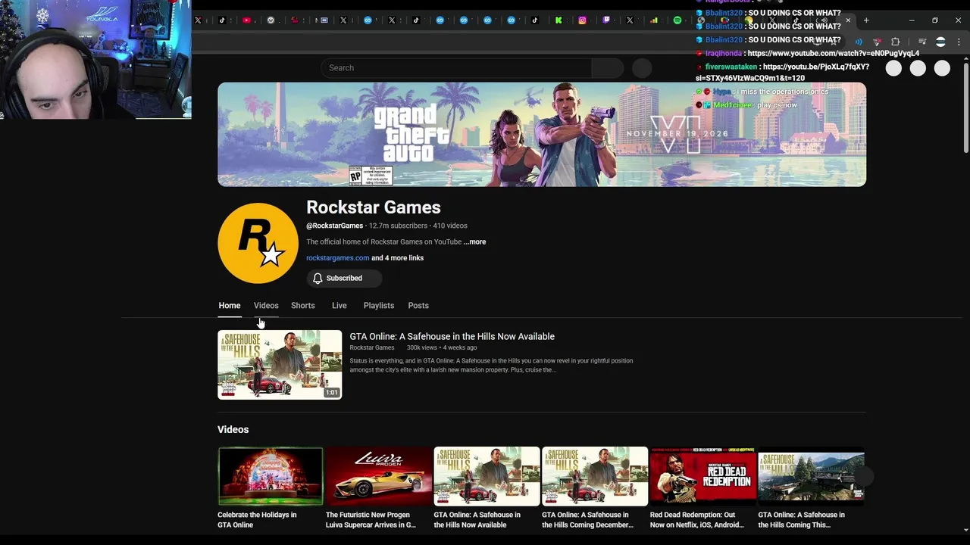Open the 'Videos' section heading
Screen dimensions: 970x545
[233, 430]
